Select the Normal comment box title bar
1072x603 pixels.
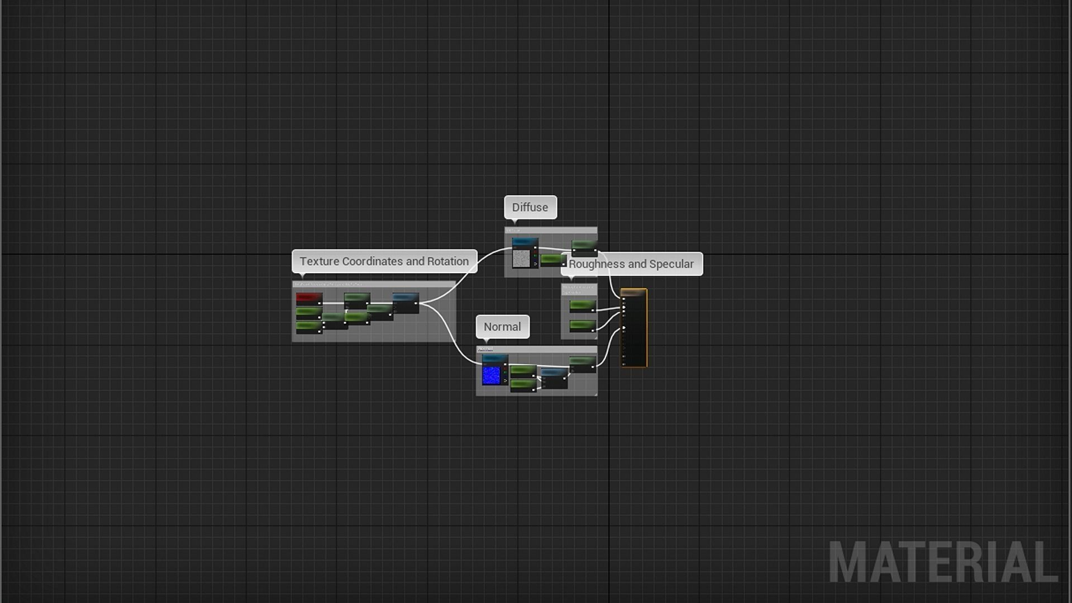(536, 350)
